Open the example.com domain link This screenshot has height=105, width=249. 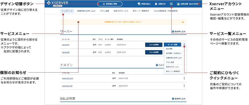coord(68,78)
